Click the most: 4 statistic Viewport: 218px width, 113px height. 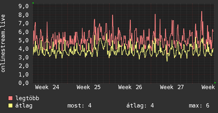(x=79, y=106)
